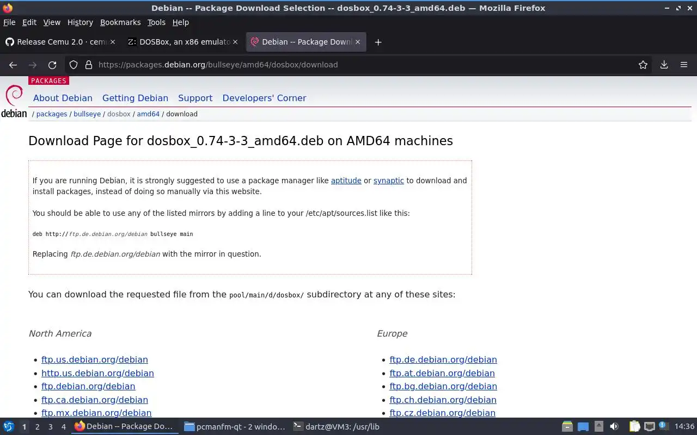Open removable media eject tray icon

tap(598, 427)
